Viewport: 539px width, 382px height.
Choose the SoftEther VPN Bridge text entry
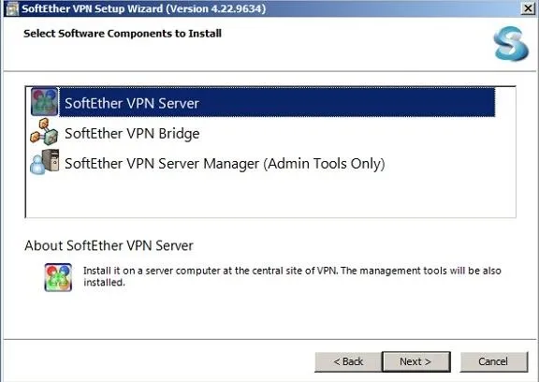132,133
